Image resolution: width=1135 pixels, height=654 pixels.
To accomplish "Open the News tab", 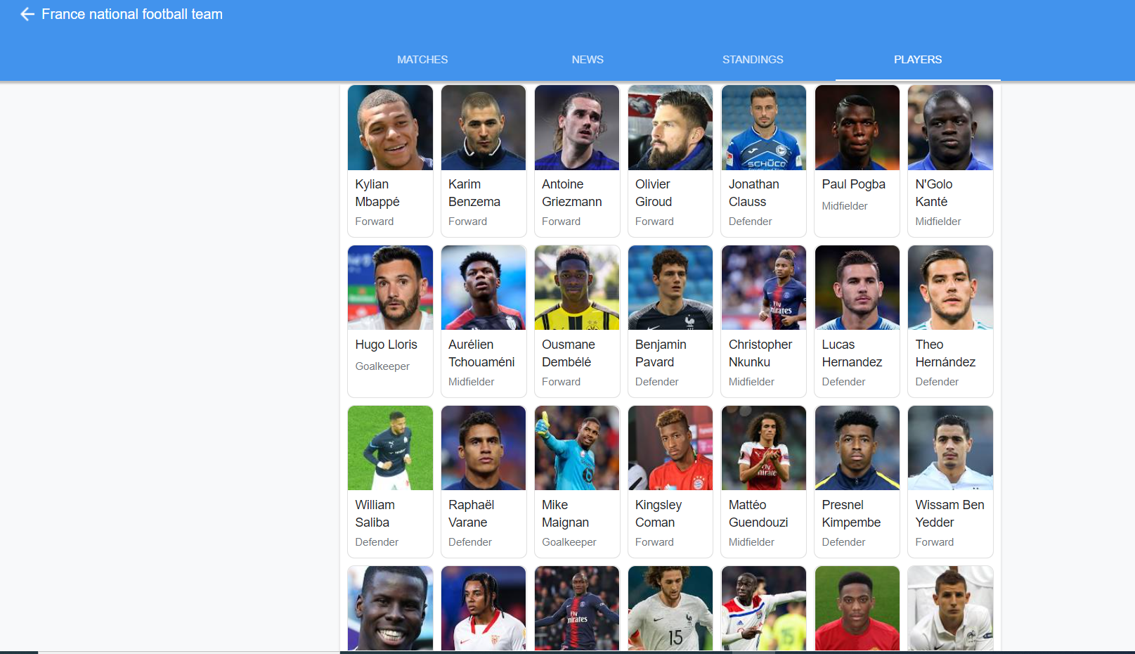I will point(588,60).
